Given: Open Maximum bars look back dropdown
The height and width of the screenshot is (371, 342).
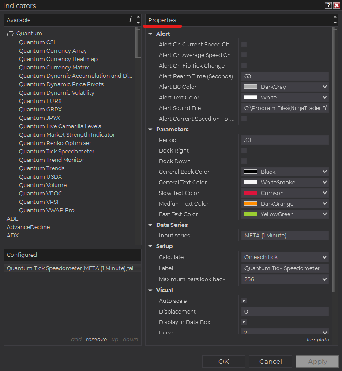Looking at the screenshot, I should [285, 279].
